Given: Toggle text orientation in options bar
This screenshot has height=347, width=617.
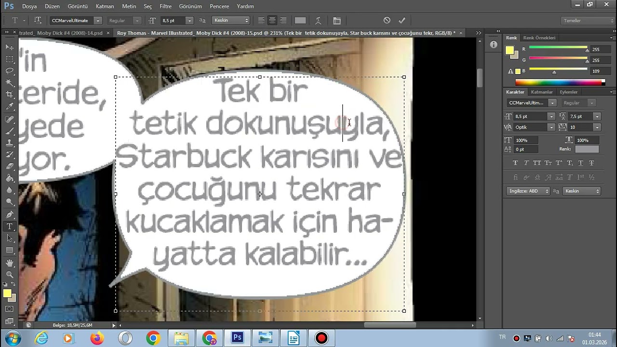Looking at the screenshot, I should click(38, 20).
